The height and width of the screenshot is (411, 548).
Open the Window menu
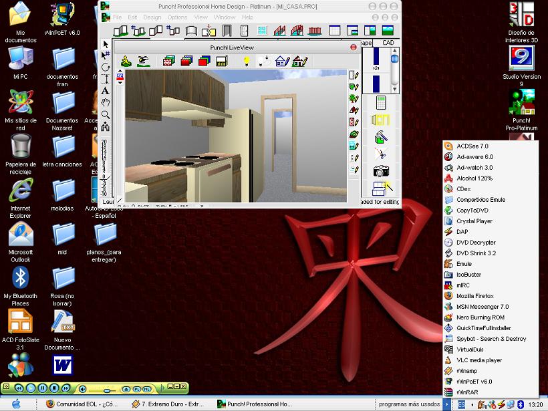coord(225,17)
